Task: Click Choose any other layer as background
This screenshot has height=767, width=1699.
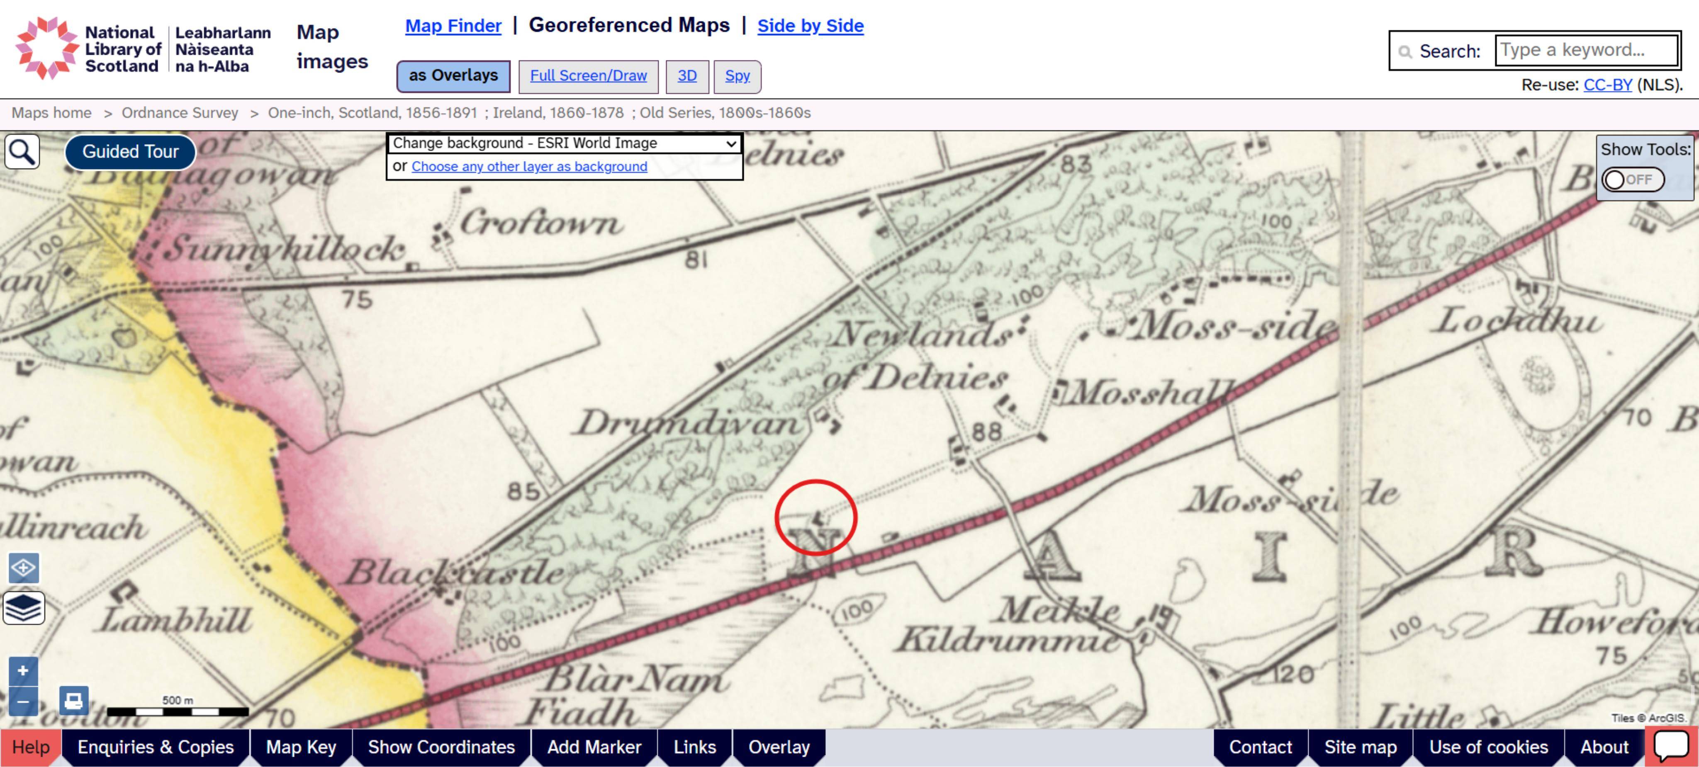Action: [529, 166]
